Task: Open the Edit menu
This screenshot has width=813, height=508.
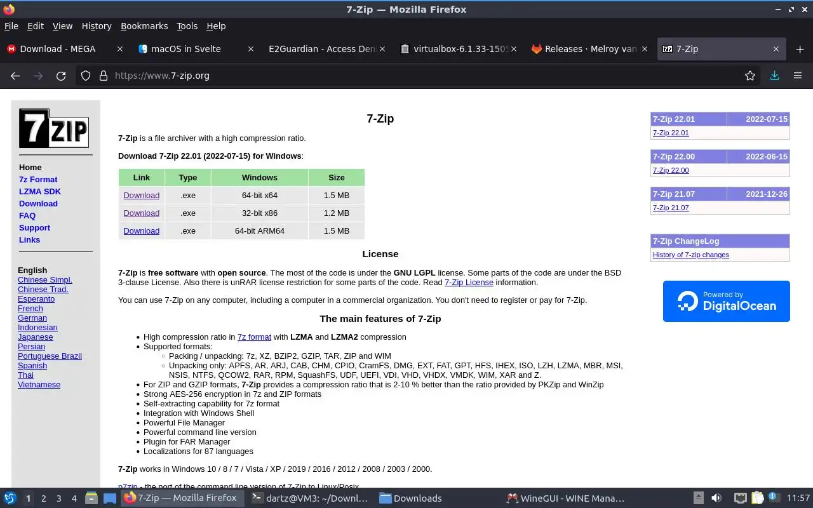Action: [36, 26]
